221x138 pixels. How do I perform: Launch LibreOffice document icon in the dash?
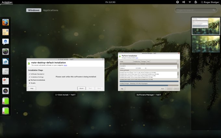coord(6,62)
